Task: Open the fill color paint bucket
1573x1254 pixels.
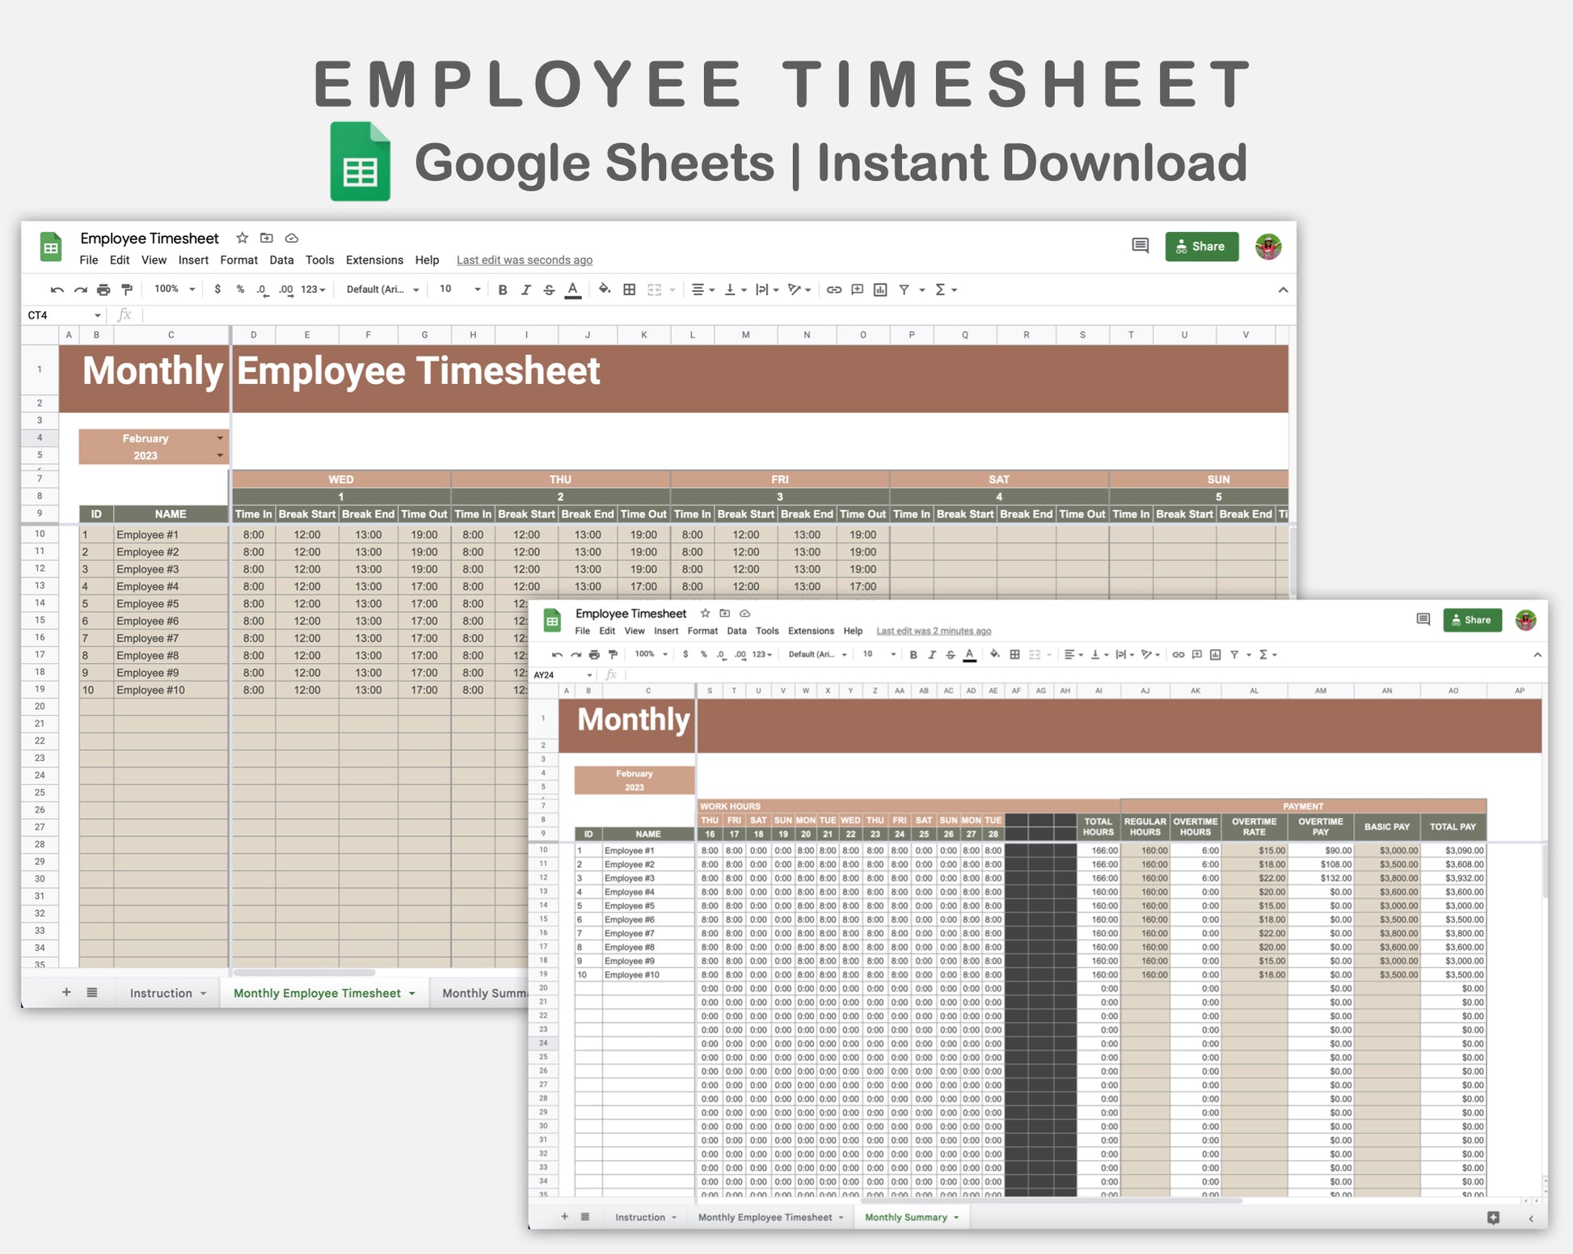Action: pos(604,289)
